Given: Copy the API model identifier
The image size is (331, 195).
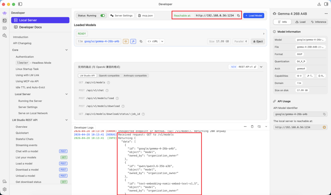Looking at the screenshot, I should pos(324,114).
